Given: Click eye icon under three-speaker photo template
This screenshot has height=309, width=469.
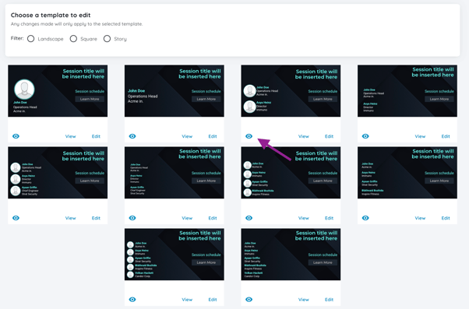Looking at the screenshot, I should 16,218.
